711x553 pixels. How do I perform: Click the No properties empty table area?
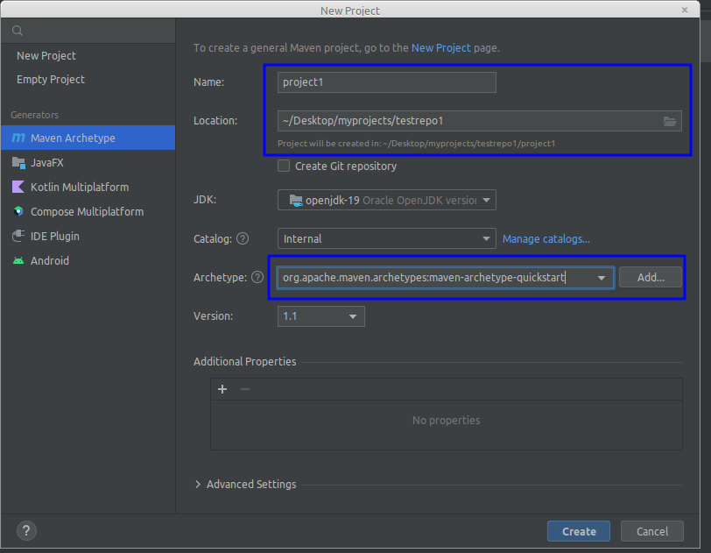point(447,424)
